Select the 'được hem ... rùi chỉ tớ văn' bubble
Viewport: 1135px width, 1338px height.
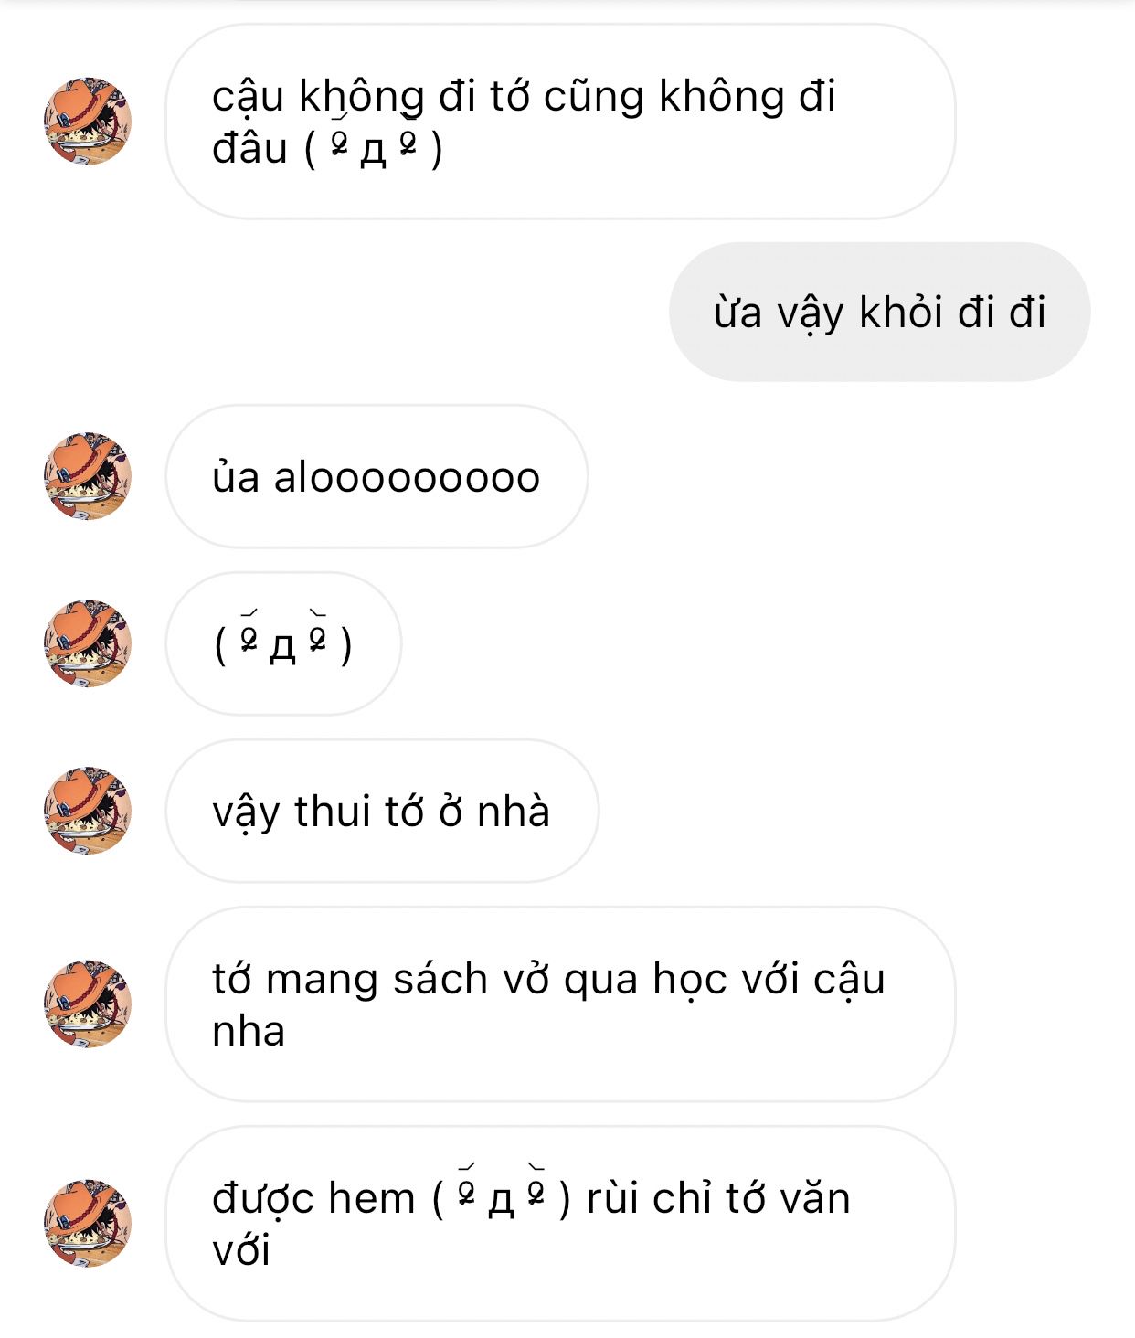tap(560, 1223)
